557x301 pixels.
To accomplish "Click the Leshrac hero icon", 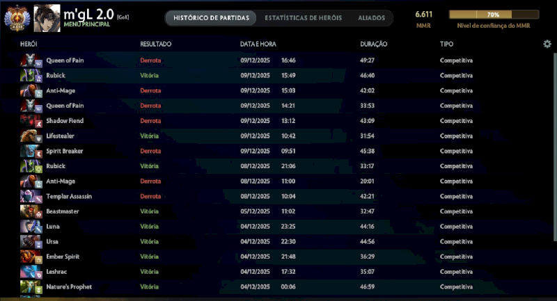I will tap(31, 272).
